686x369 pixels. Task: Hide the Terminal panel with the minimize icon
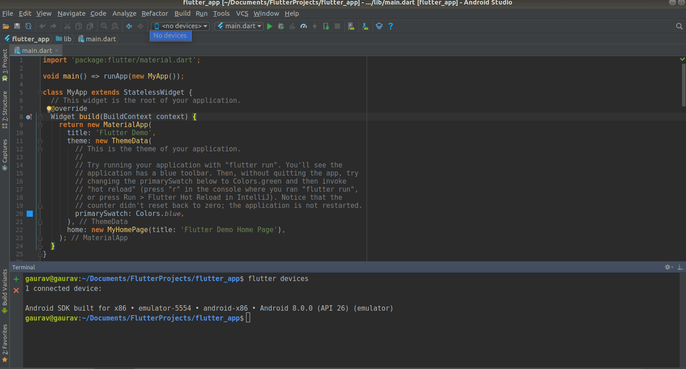coord(680,267)
